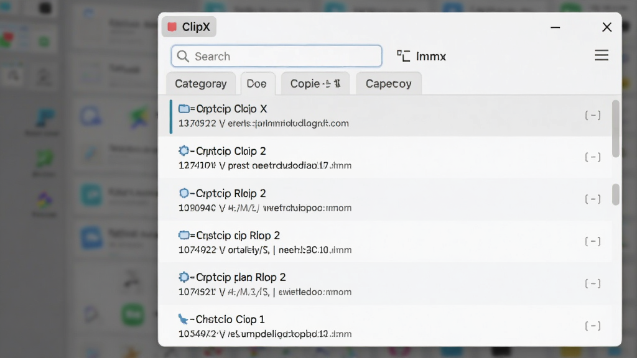Click gear icon of Crptcip Cloip 2
637x358 pixels.
pos(184,150)
